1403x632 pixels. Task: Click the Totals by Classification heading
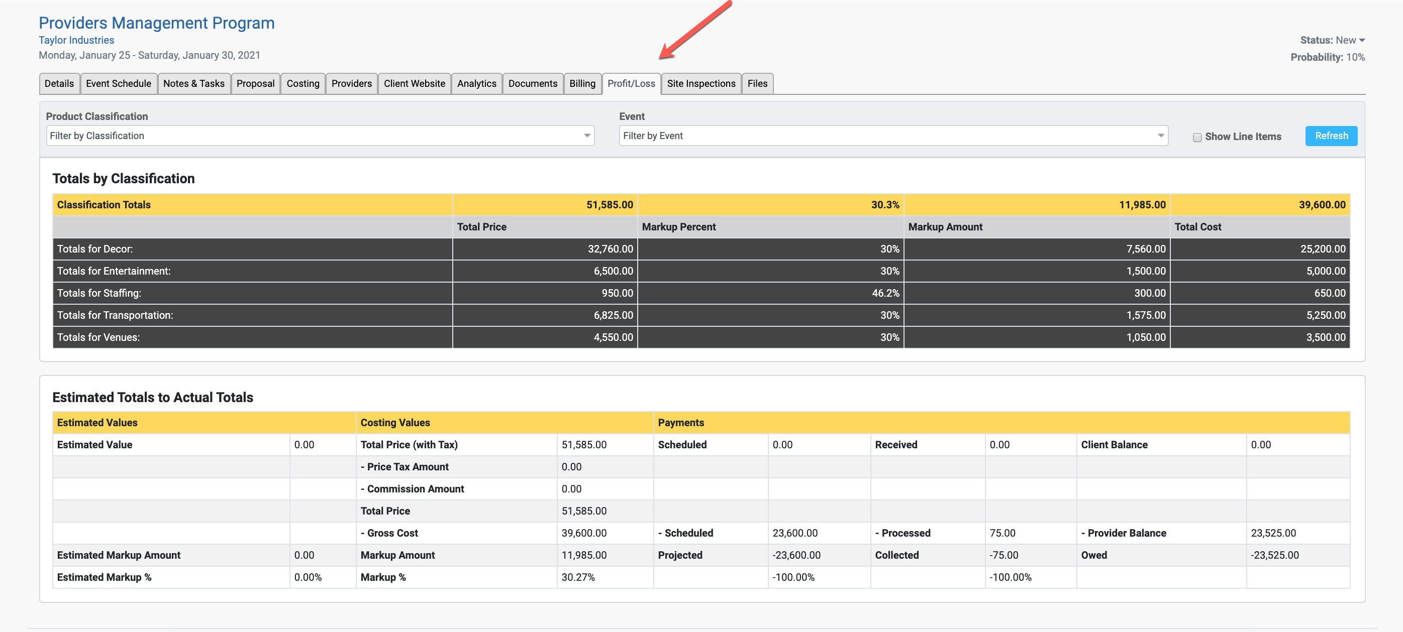123,179
